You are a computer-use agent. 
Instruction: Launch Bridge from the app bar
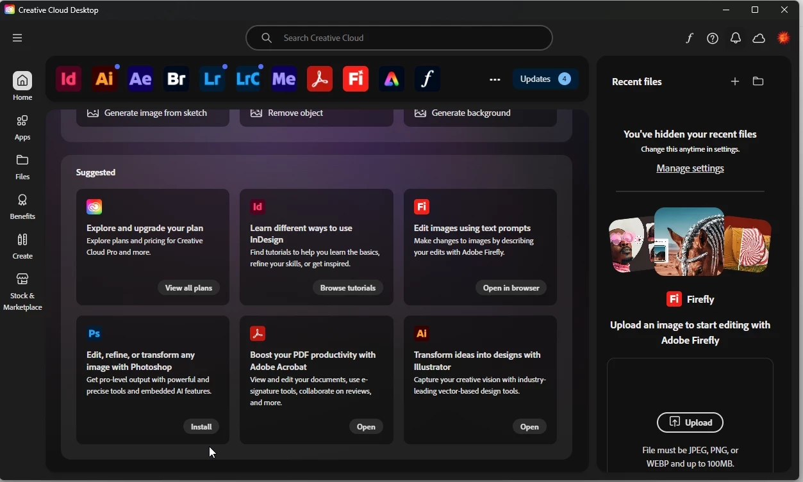176,79
